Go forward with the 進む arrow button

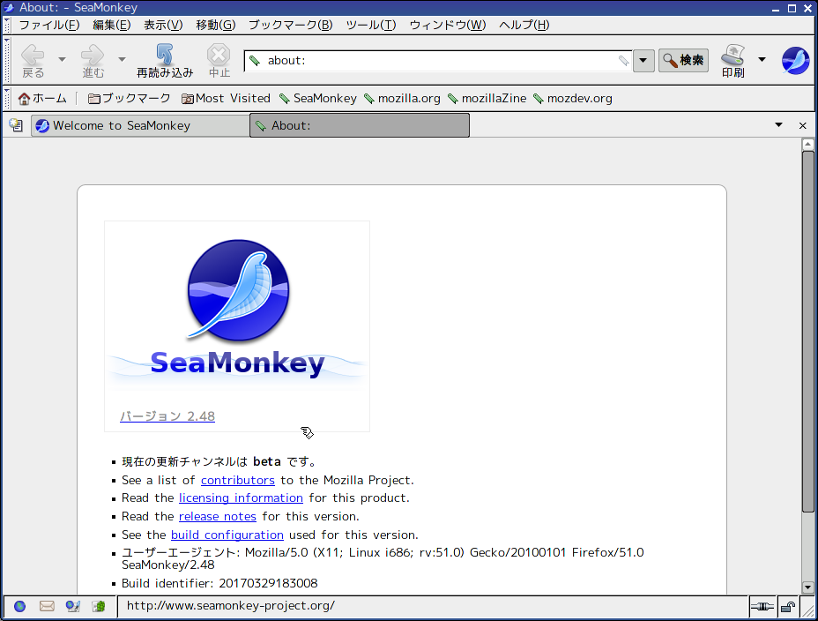click(93, 61)
